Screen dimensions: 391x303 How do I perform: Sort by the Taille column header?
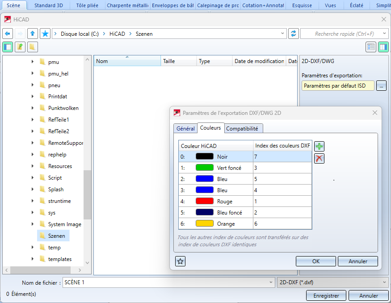point(179,61)
